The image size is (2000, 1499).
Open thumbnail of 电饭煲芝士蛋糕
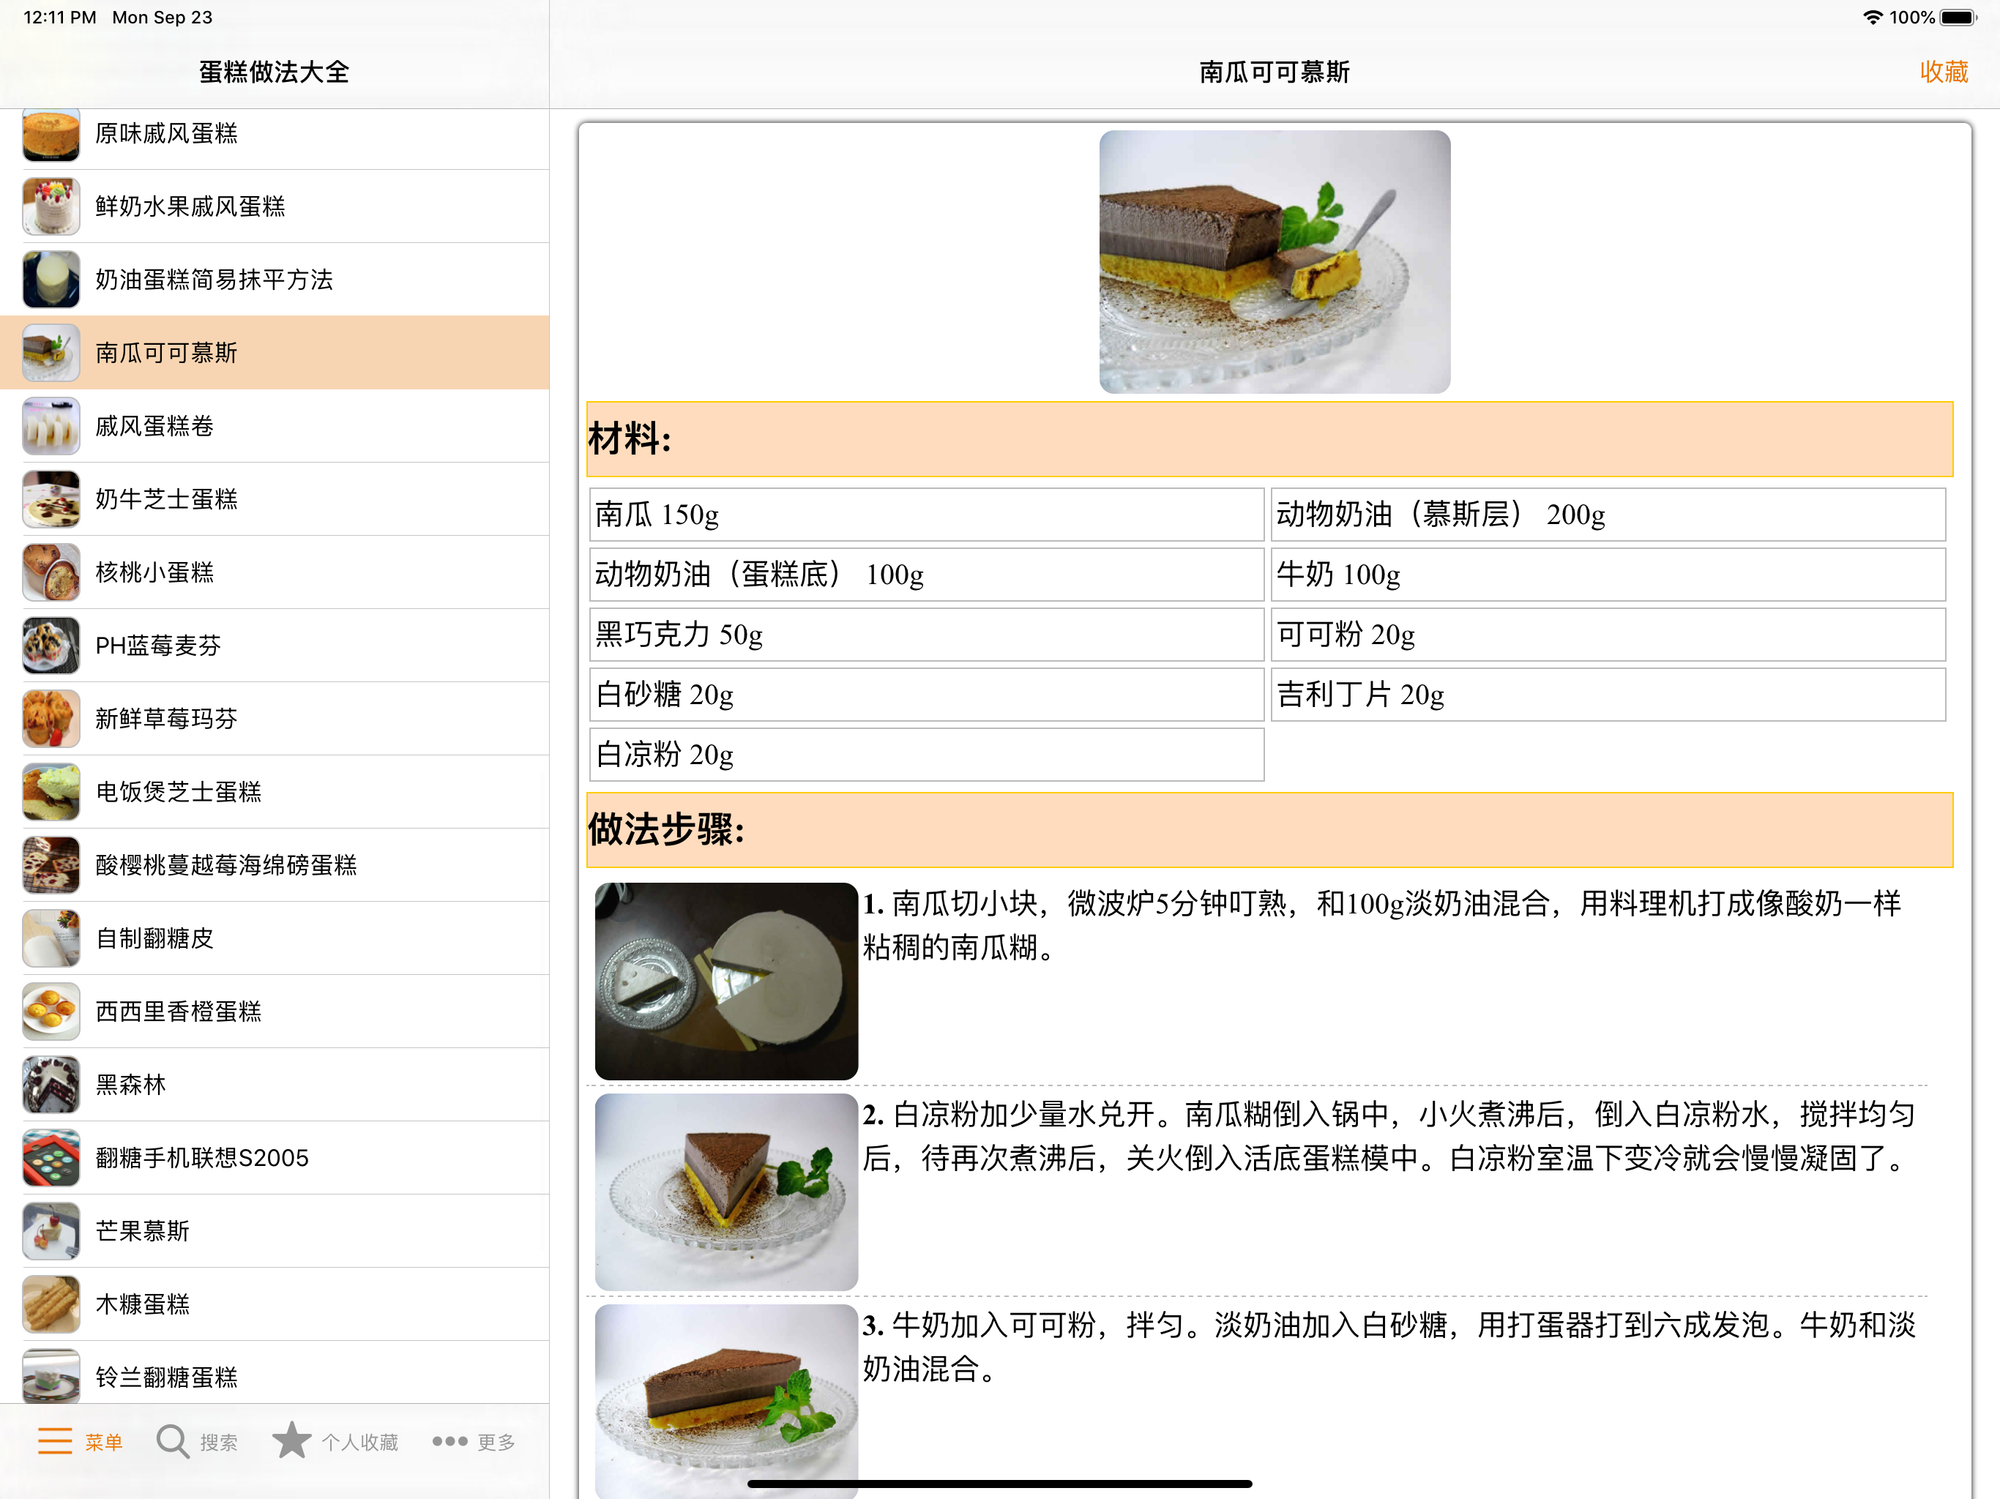coord(51,792)
